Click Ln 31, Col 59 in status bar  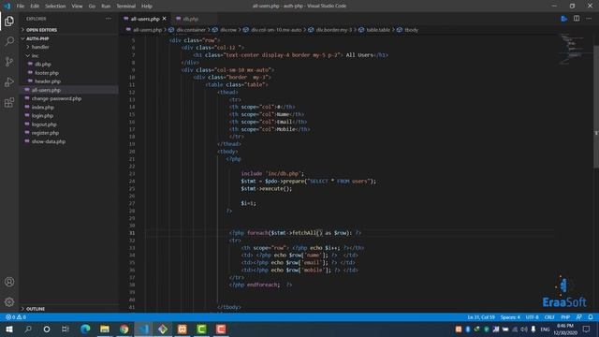click(481, 317)
